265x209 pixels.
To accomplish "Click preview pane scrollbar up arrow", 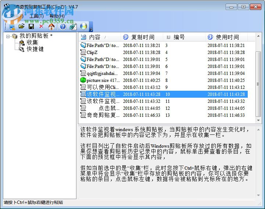I will pos(258,130).
